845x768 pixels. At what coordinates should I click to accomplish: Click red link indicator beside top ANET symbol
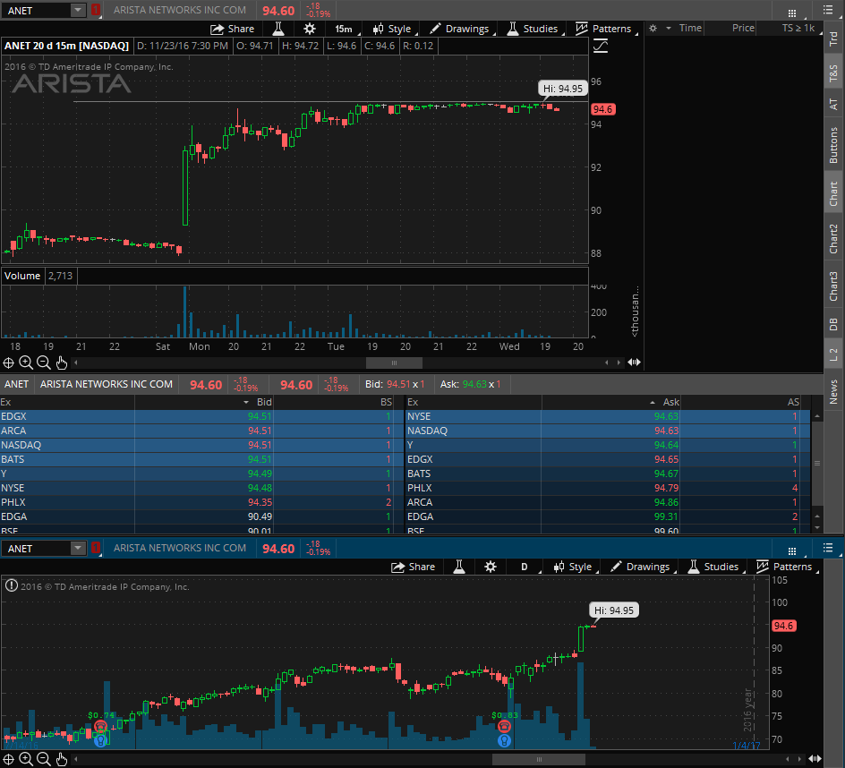(96, 10)
